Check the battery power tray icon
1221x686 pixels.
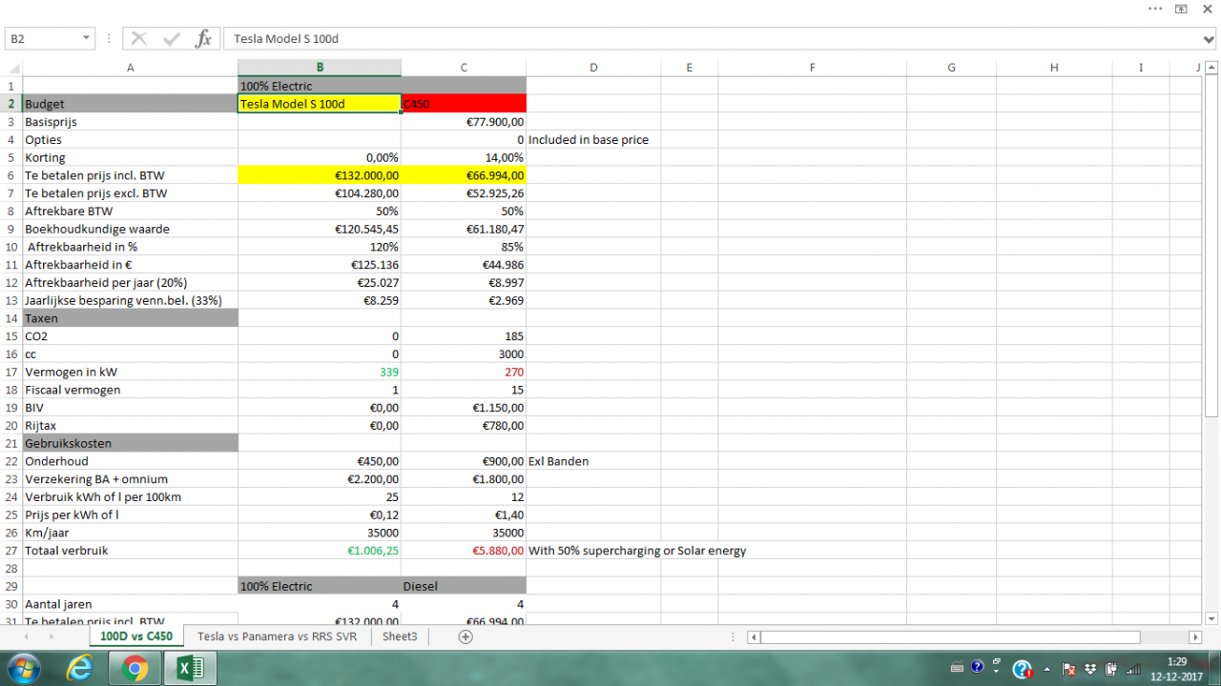[1112, 669]
